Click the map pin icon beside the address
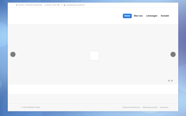Screen dimensions: 186x116 (x=16, y=5)
